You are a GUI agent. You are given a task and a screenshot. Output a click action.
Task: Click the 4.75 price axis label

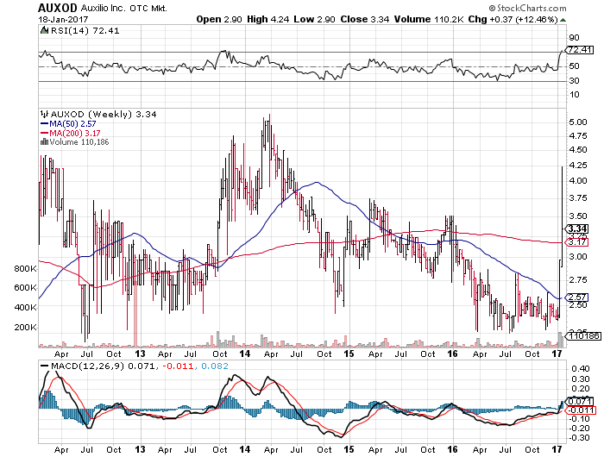click(x=578, y=136)
